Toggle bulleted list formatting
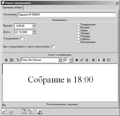Screen dimensions: 120x116 pyautogui.click(x=109, y=60)
